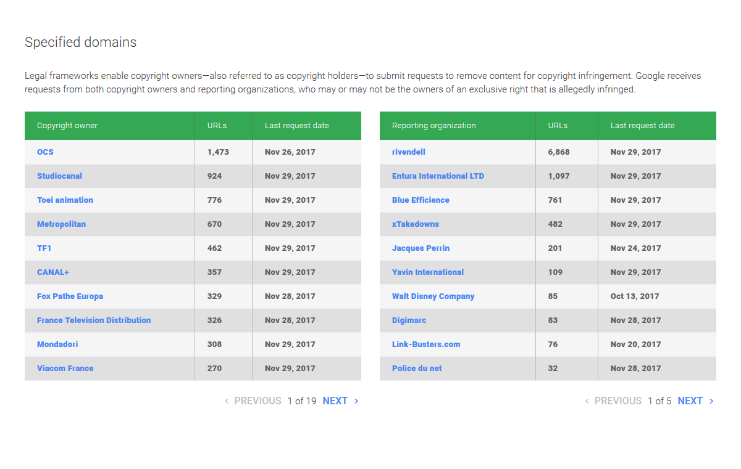The width and height of the screenshot is (741, 469).
Task: Go to next page of copyright owners
Action: point(335,401)
